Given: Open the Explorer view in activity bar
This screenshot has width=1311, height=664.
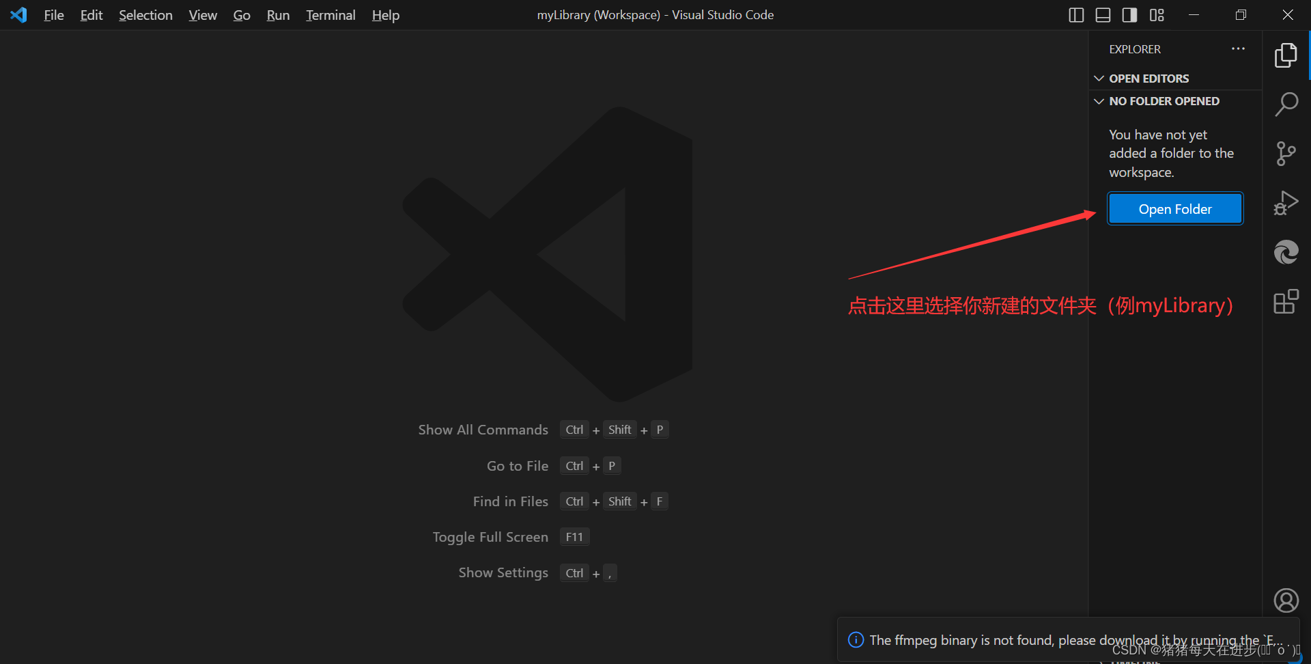Looking at the screenshot, I should point(1286,55).
